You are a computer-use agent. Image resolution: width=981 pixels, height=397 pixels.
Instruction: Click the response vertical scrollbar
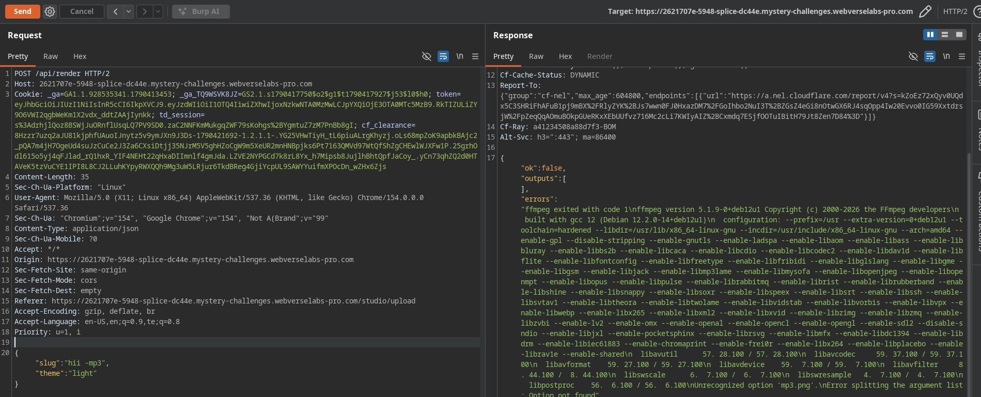[970, 274]
